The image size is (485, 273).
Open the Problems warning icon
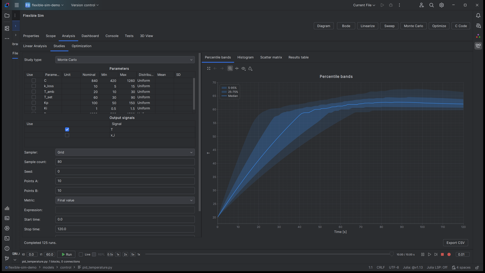coord(7,248)
